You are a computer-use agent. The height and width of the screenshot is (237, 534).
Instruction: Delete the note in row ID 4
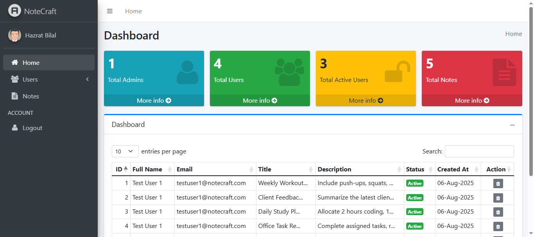(498, 226)
